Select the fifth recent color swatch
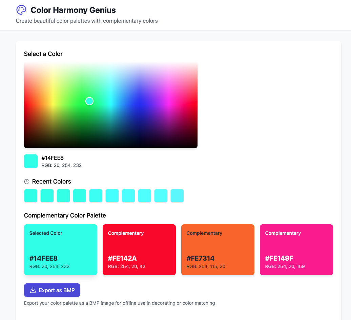The image size is (351, 320). point(96,195)
